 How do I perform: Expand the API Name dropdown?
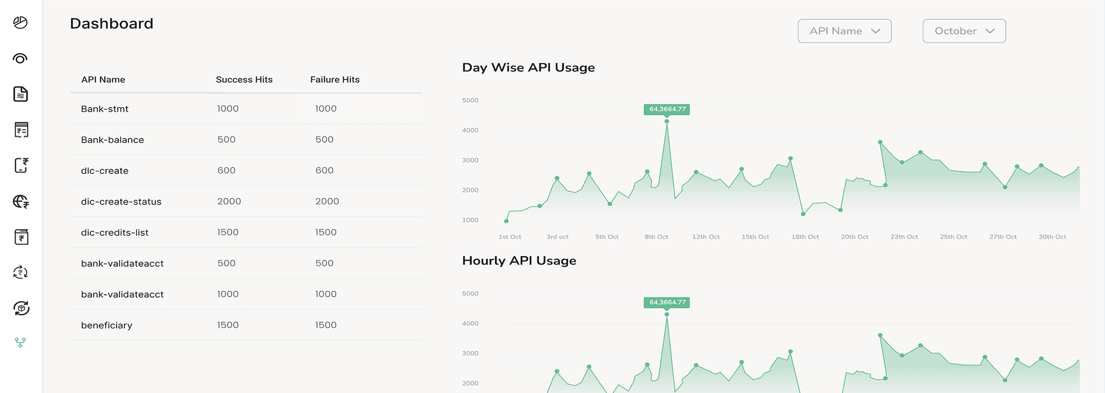click(844, 31)
